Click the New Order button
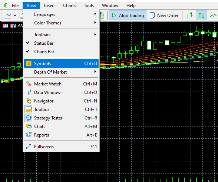This screenshot has height=182, width=218. pyautogui.click(x=164, y=16)
